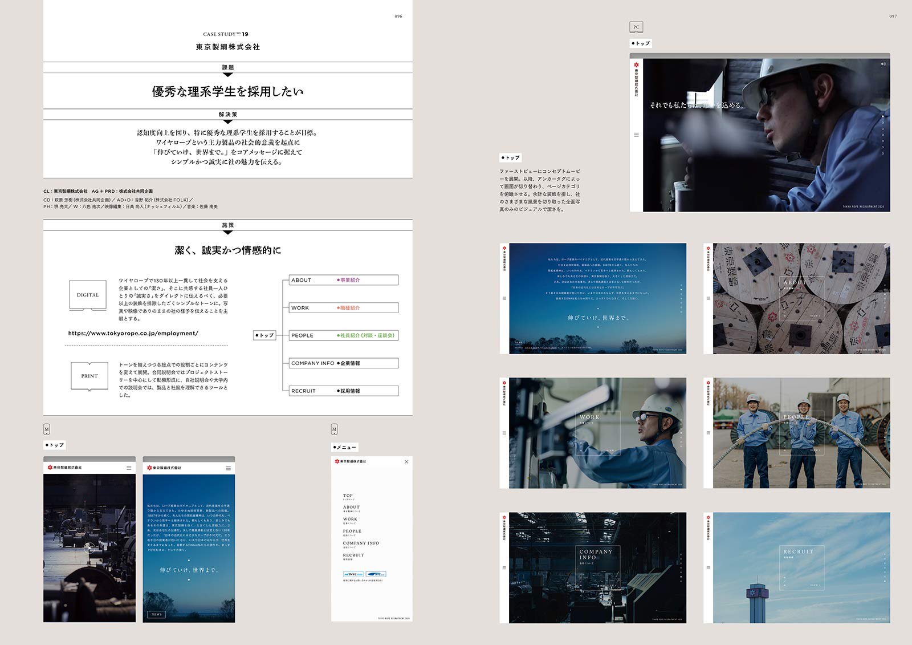Click the red logo on the wooden reels screen sidebar
Image resolution: width=912 pixels, height=645 pixels.
point(708,248)
